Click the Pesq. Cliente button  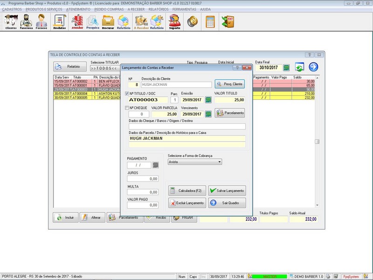click(229, 84)
